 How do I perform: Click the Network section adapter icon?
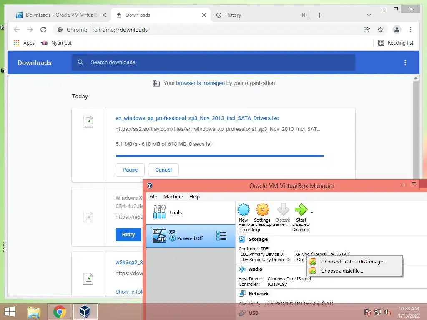(242, 294)
